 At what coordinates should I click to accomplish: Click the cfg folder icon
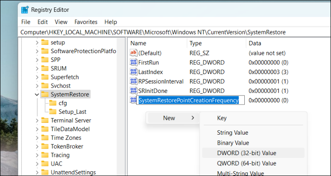pos(53,103)
